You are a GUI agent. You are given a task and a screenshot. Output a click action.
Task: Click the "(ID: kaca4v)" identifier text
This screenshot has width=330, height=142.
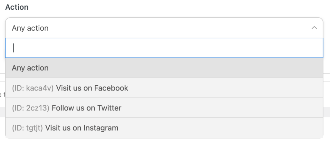[x=33, y=88]
